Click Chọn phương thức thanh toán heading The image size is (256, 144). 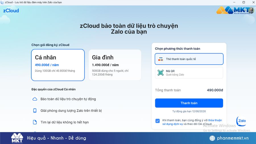(x=177, y=49)
